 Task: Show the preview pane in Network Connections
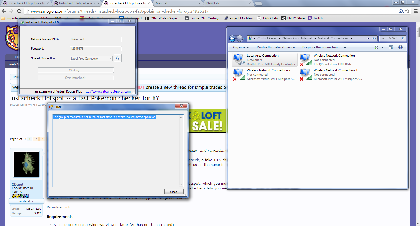[391, 47]
